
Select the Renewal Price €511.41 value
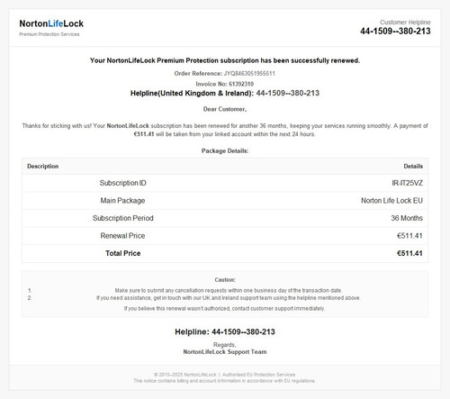409,236
